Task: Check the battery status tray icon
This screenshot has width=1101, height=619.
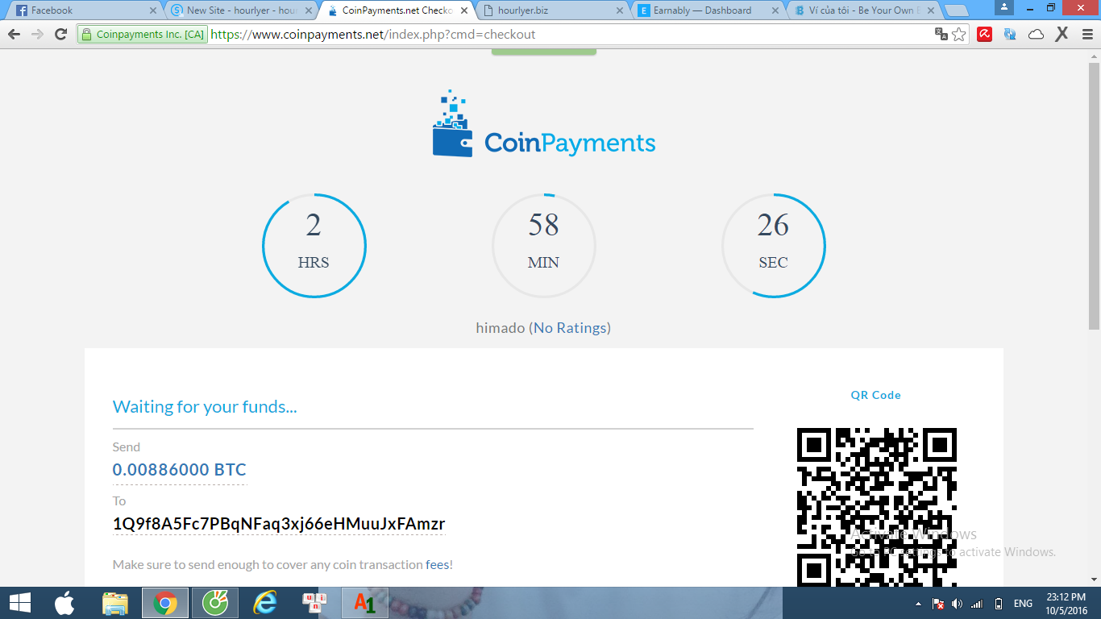Action: (x=998, y=604)
